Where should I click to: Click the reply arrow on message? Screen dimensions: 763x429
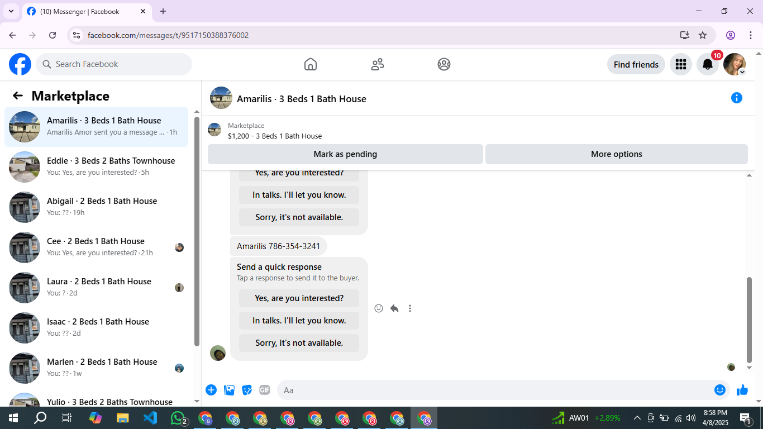(x=394, y=308)
